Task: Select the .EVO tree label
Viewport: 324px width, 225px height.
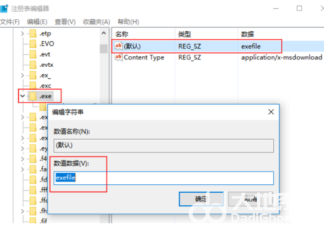Action: [47, 44]
